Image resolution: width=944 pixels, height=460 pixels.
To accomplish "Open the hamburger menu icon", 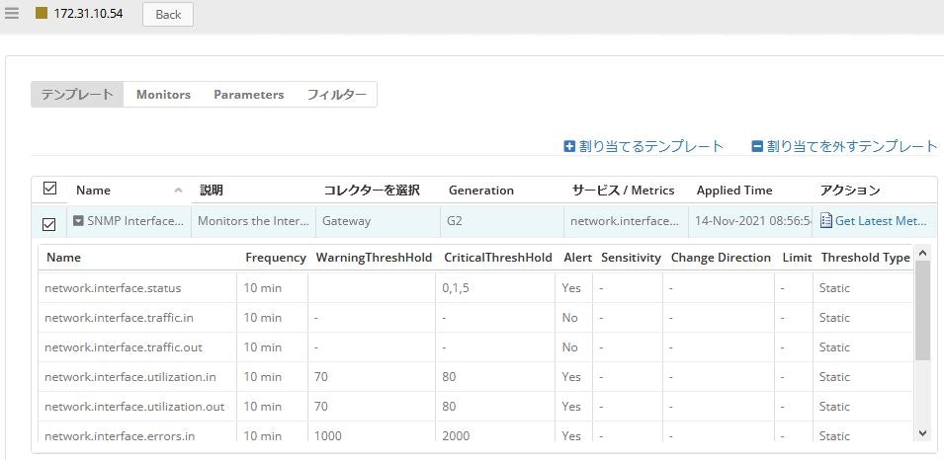I will click(x=12, y=13).
